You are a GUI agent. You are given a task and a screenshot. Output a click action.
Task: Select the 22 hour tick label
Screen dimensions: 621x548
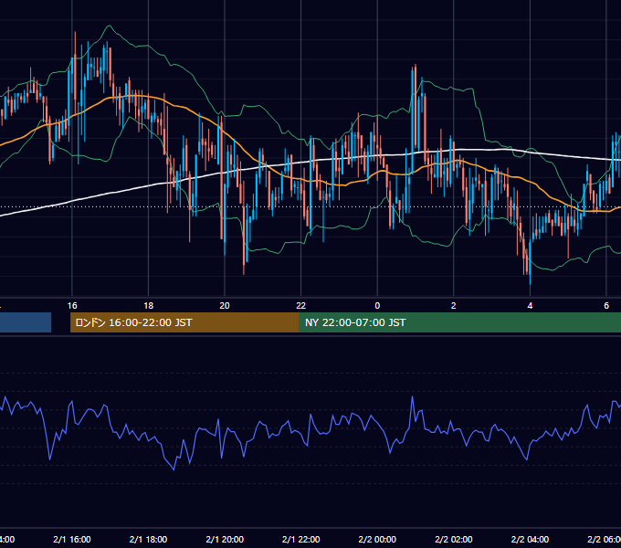(x=301, y=306)
